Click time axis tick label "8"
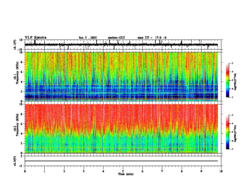This screenshot has height=192, width=249. (x=182, y=171)
